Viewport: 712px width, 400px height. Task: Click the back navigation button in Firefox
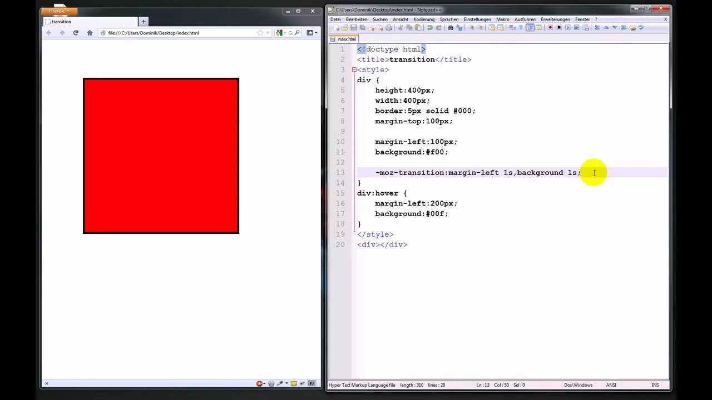[x=48, y=33]
